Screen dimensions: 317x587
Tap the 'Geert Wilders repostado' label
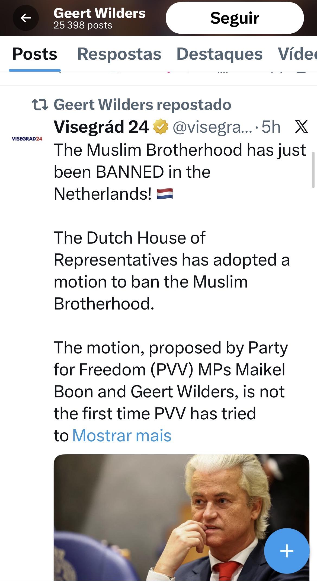coord(142,105)
